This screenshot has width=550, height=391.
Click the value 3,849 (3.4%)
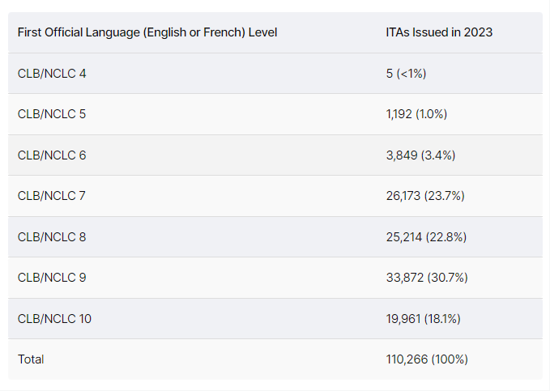(x=419, y=155)
